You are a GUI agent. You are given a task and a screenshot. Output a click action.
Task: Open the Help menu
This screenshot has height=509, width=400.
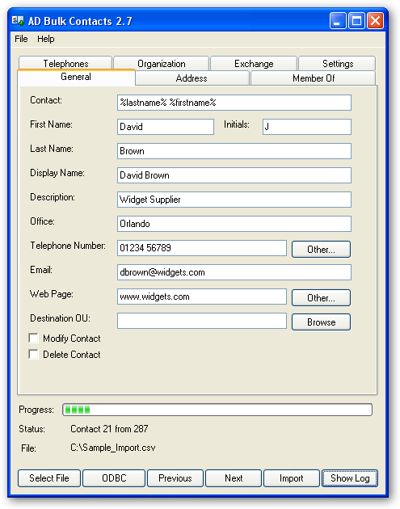click(x=46, y=39)
